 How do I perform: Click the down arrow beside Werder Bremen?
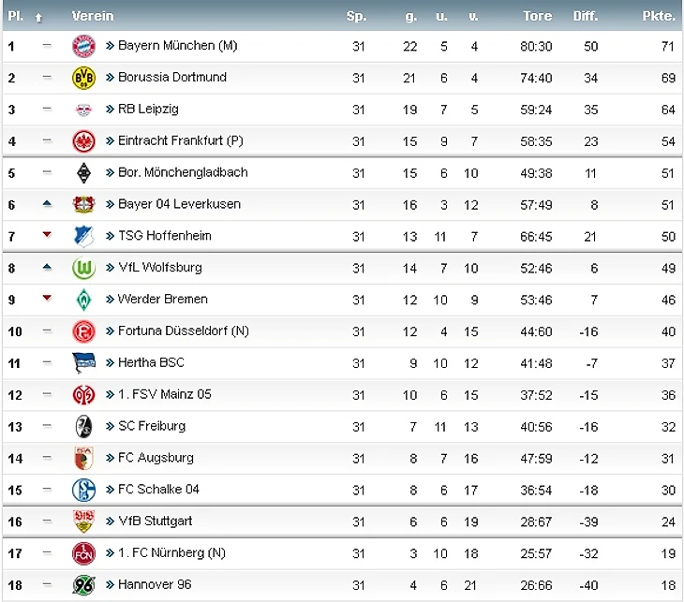[47, 299]
